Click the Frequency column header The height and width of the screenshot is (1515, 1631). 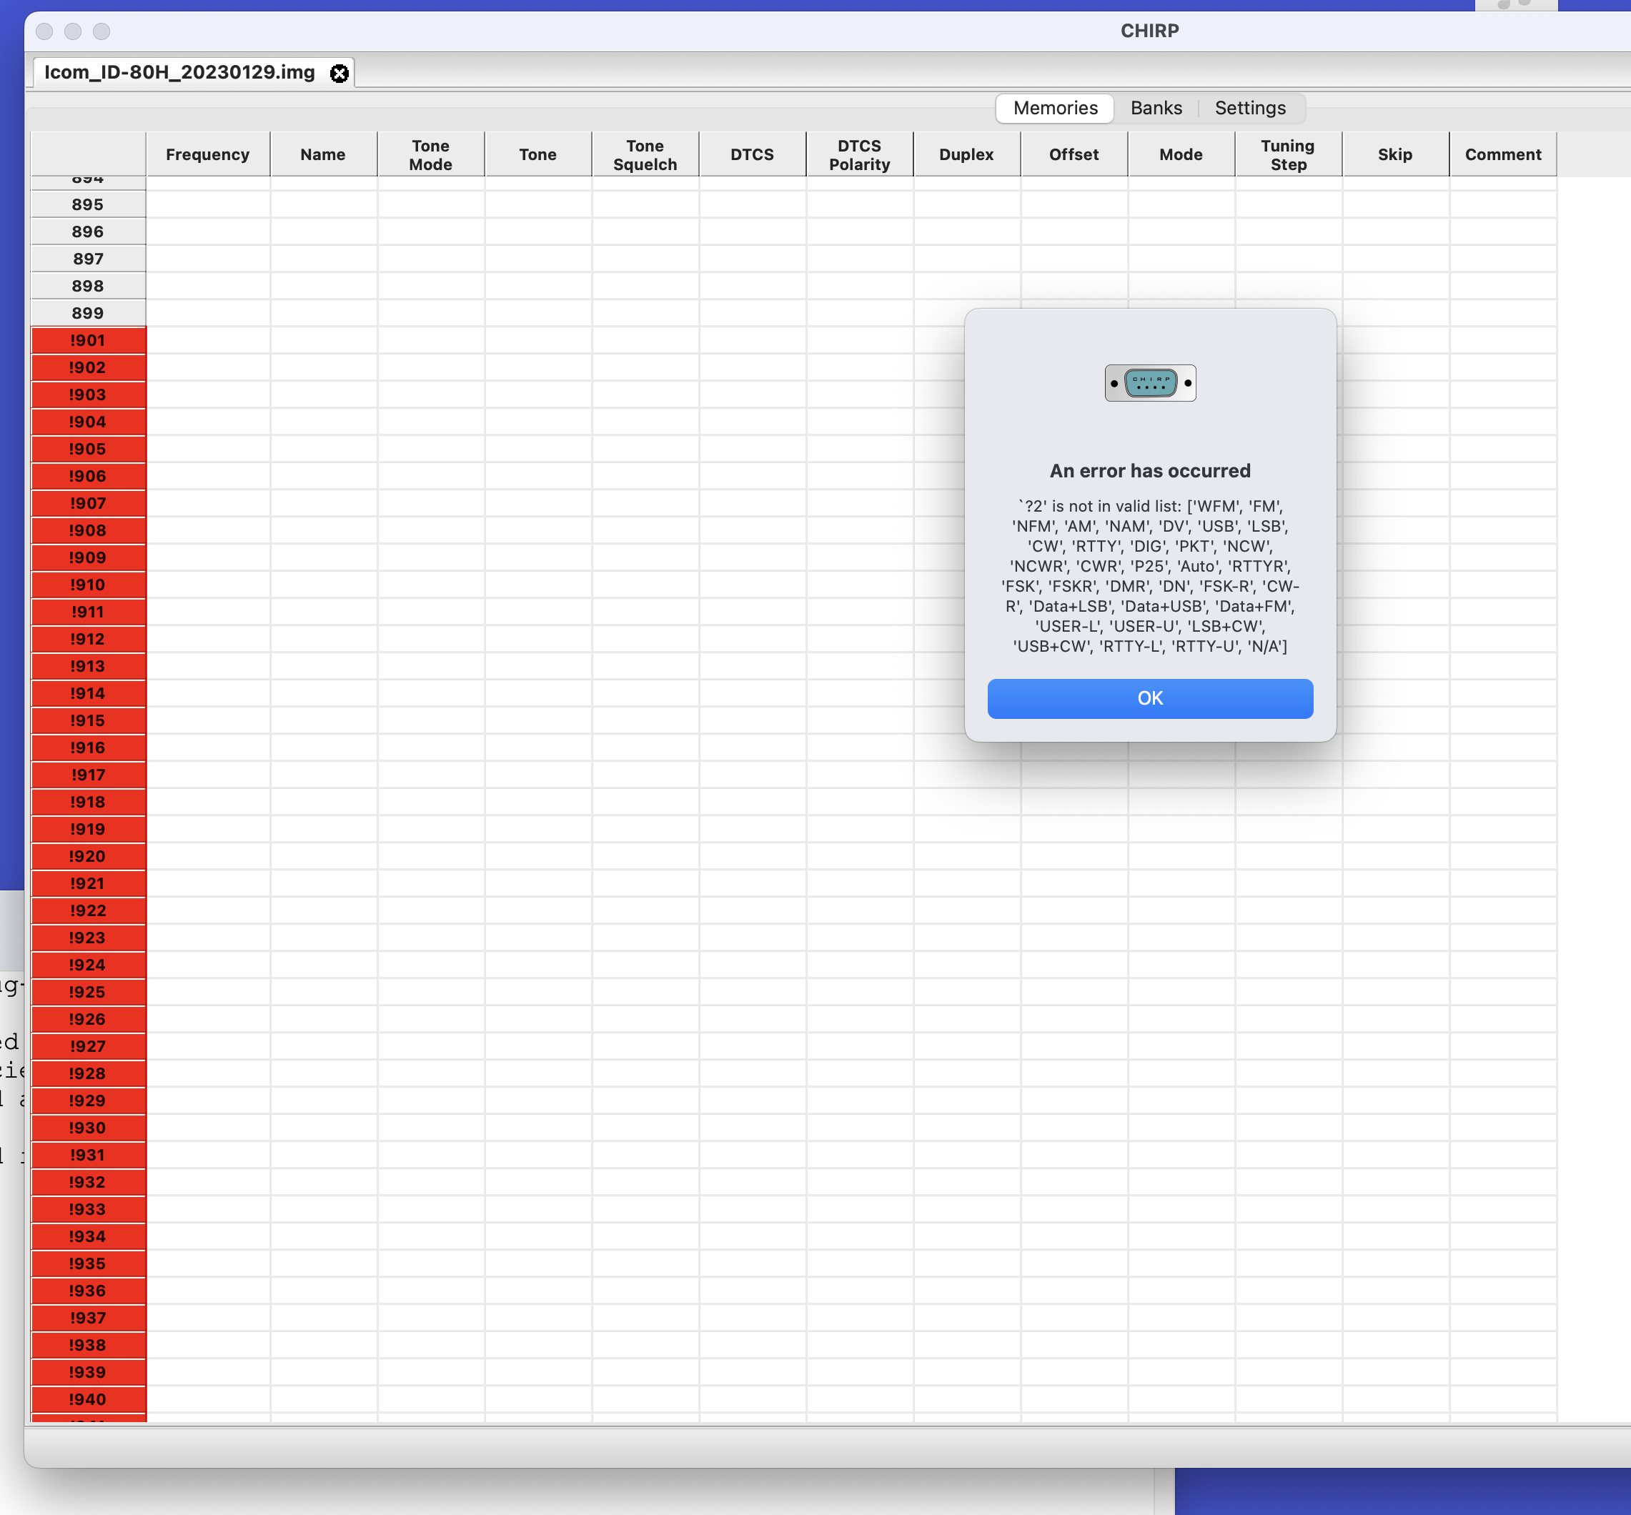coord(207,154)
